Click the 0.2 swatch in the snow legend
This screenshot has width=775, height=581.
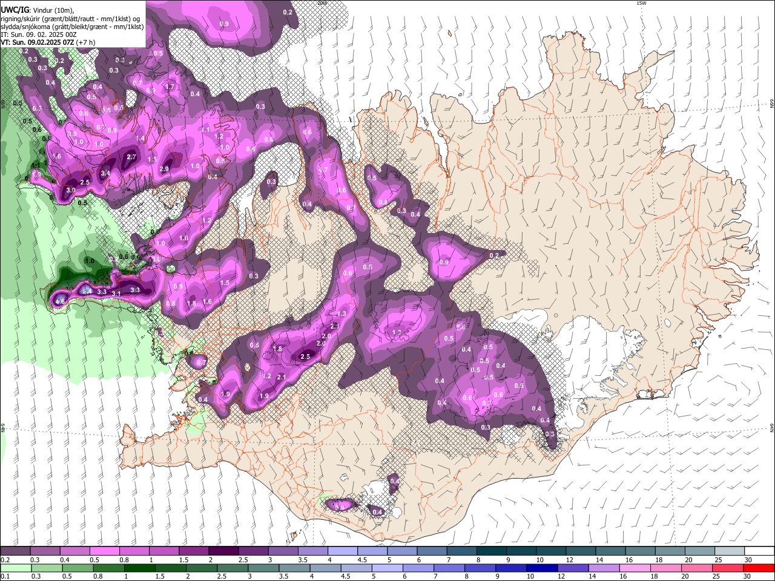[x=15, y=551]
